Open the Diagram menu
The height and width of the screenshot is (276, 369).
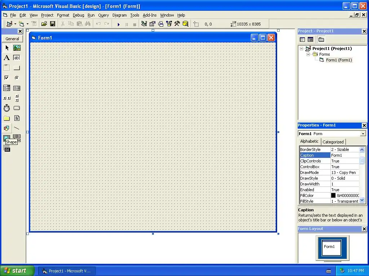[x=119, y=15]
